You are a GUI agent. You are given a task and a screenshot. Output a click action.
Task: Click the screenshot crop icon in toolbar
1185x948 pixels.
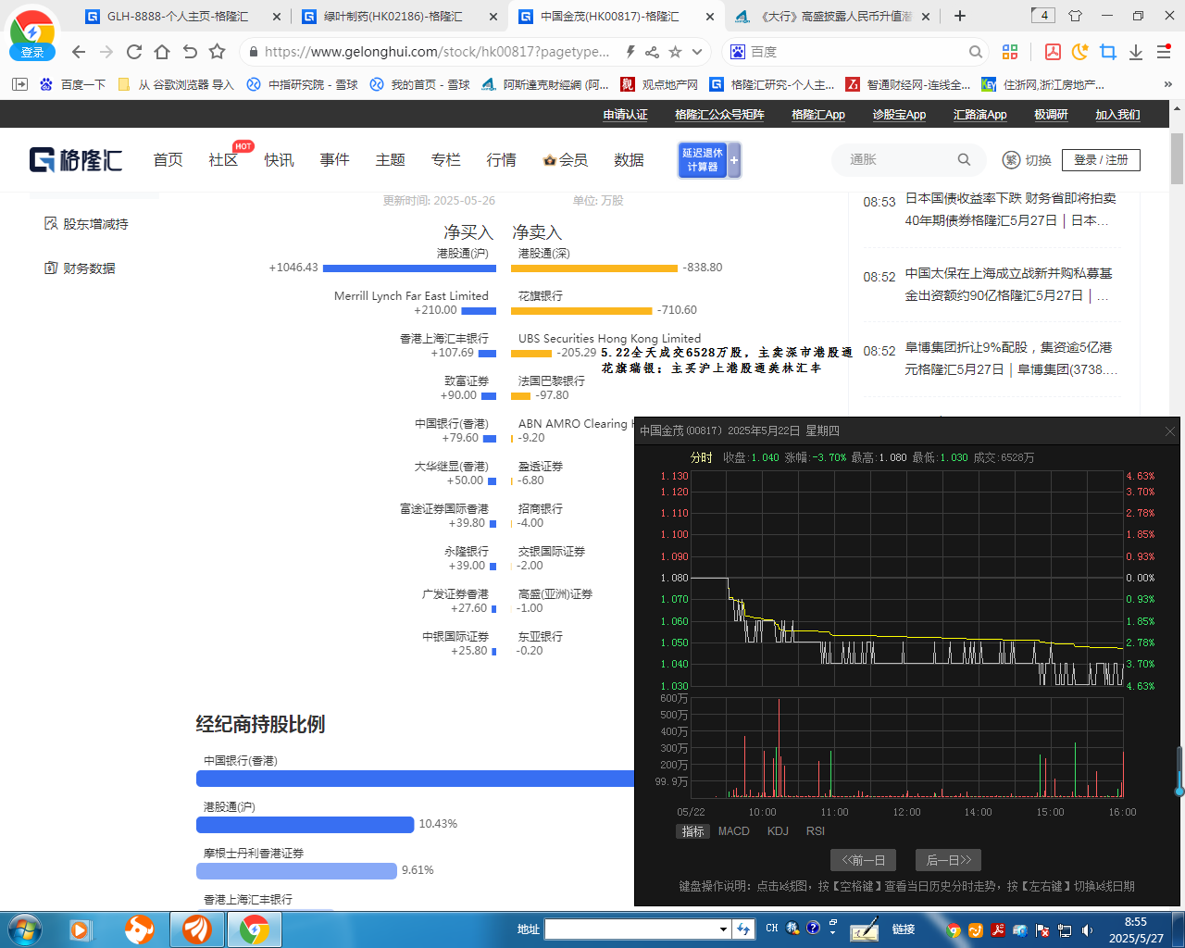1107,52
